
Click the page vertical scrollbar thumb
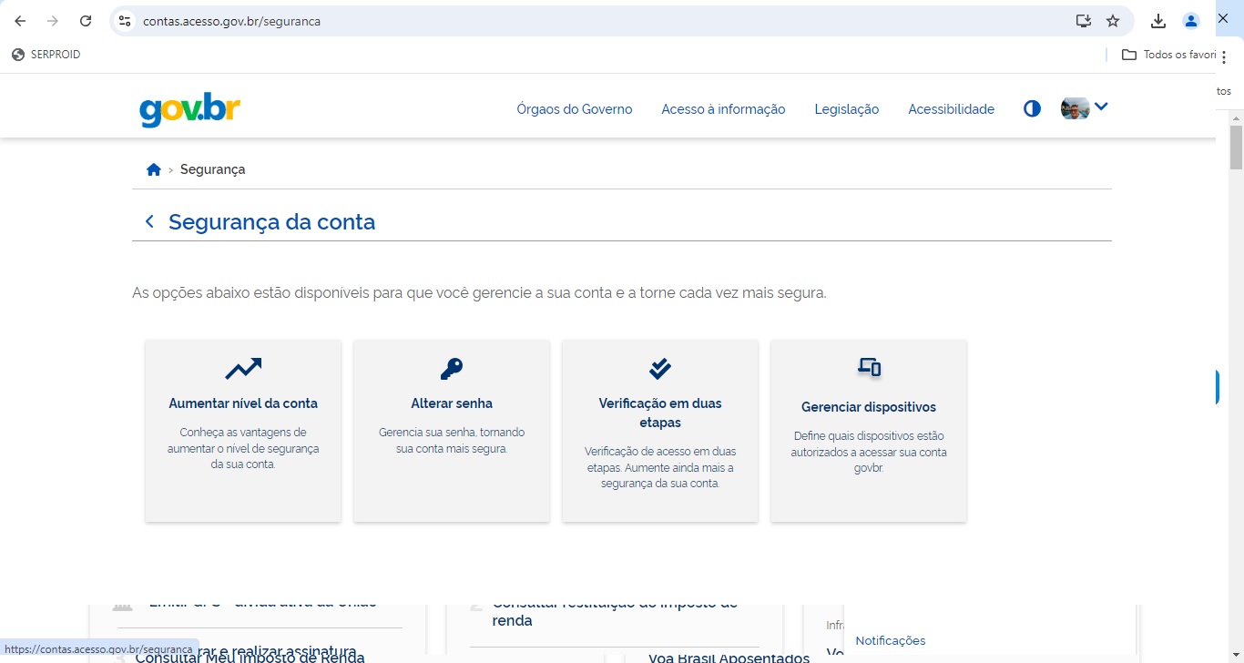1236,148
